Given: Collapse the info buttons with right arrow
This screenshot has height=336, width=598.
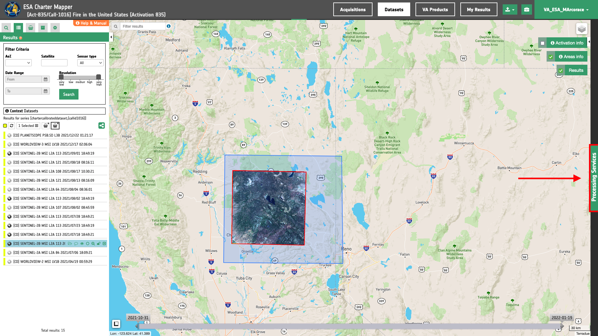Looking at the screenshot, I should point(589,42).
